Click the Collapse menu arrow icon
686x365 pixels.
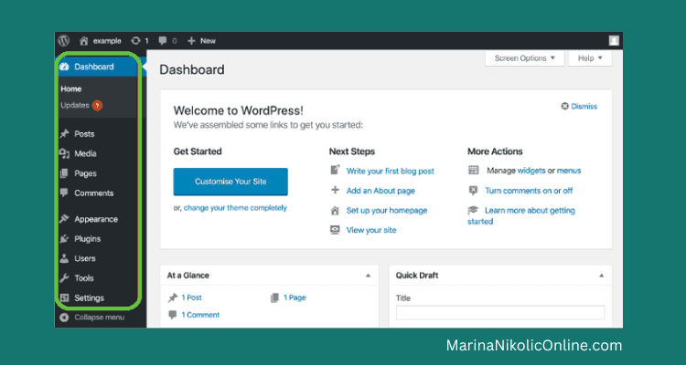64,318
